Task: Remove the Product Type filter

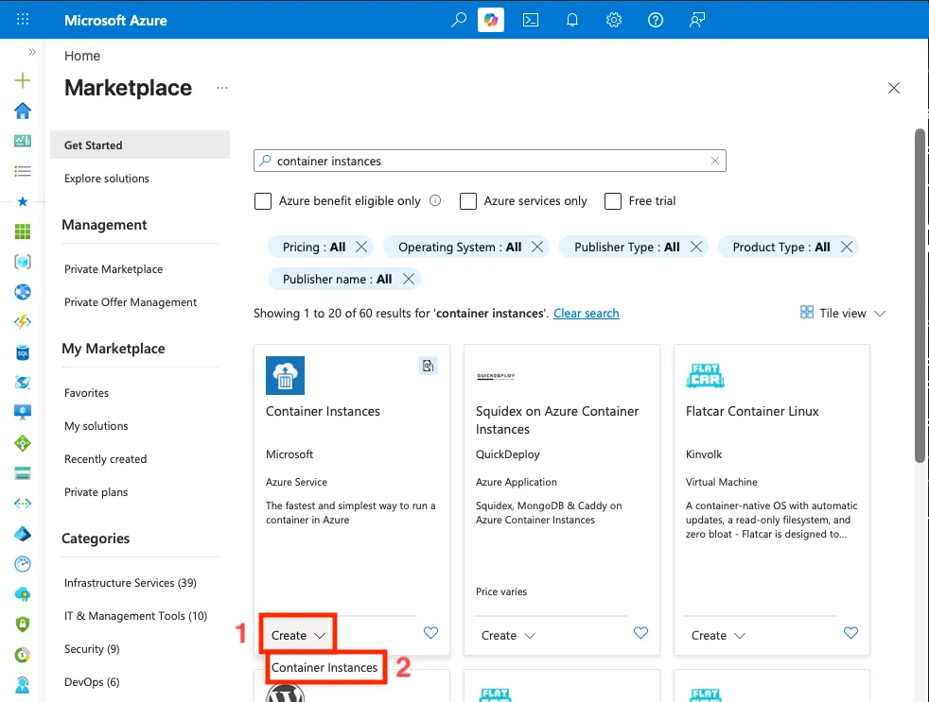Action: point(847,247)
